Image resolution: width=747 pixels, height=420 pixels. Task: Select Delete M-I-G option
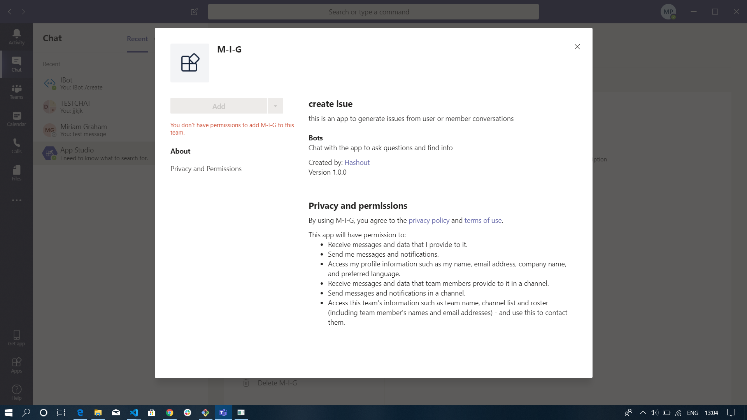(x=277, y=383)
